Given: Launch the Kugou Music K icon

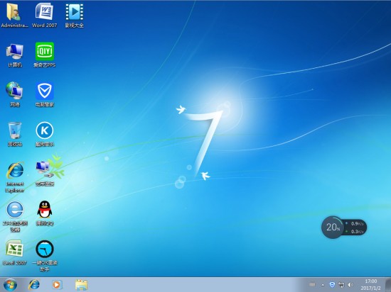Looking at the screenshot, I should (45, 134).
